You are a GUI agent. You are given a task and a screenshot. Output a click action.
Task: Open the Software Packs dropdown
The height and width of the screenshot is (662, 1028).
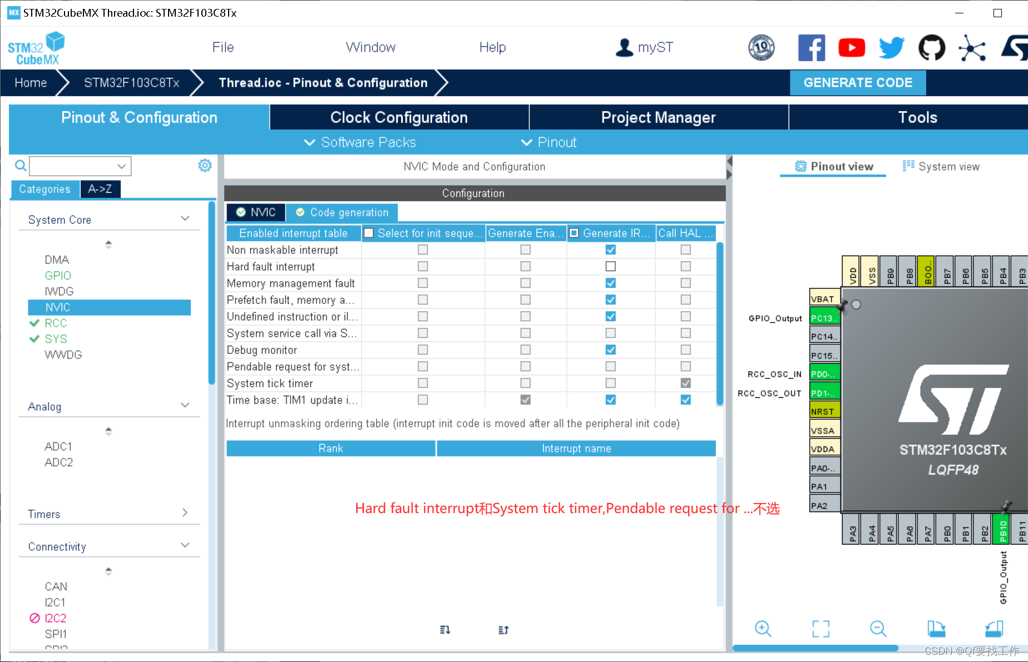tap(360, 142)
